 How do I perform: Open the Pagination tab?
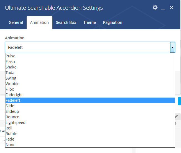point(113,22)
